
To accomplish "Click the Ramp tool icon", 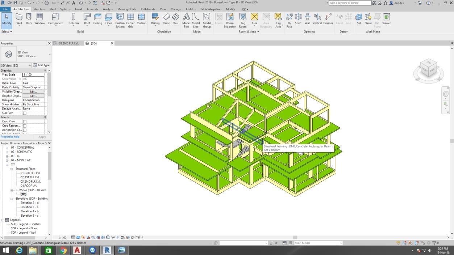I will [x=166, y=19].
